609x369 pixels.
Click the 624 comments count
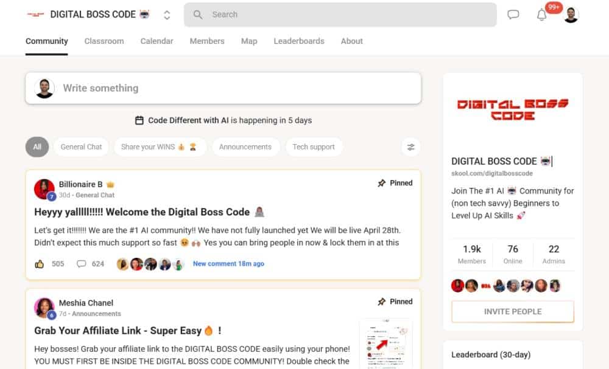tap(98, 264)
